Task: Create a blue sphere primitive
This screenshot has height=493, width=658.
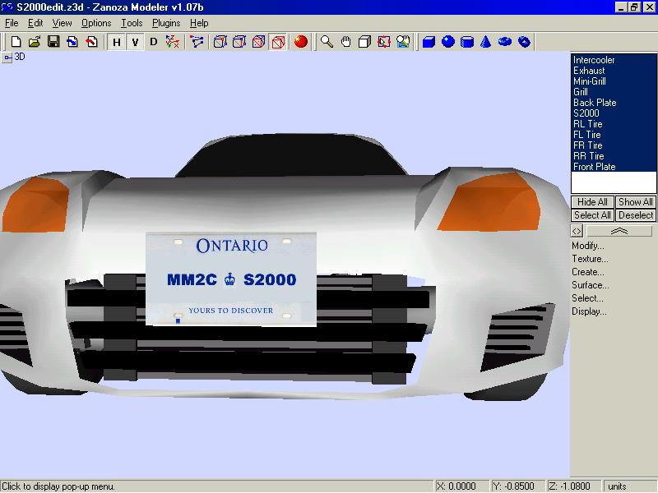Action: 448,41
